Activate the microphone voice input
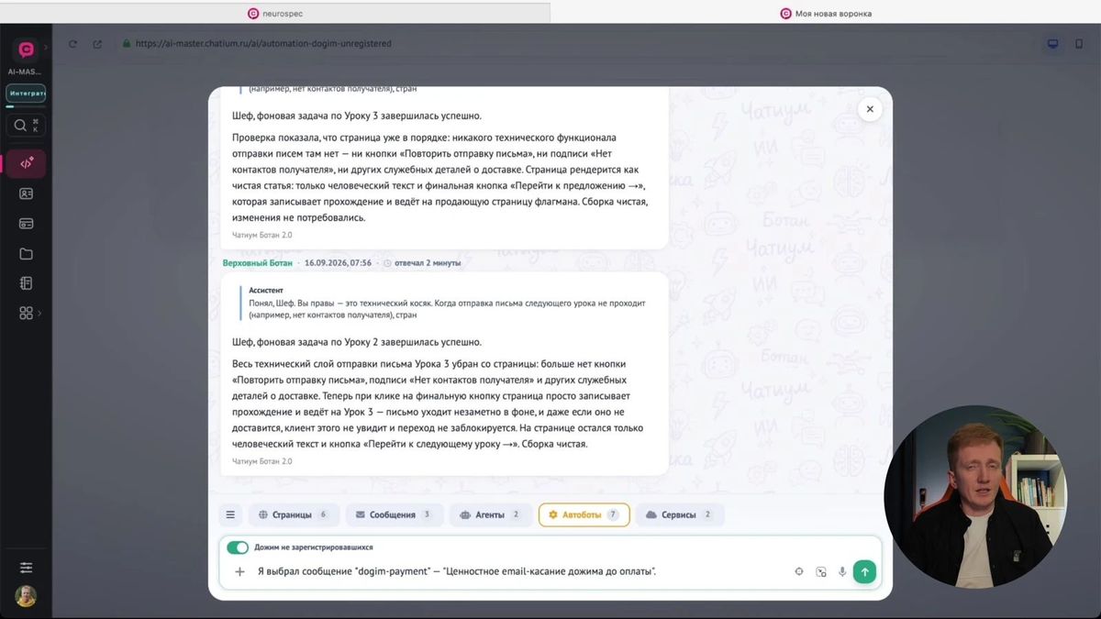Viewport: 1101px width, 619px height. pos(842,571)
